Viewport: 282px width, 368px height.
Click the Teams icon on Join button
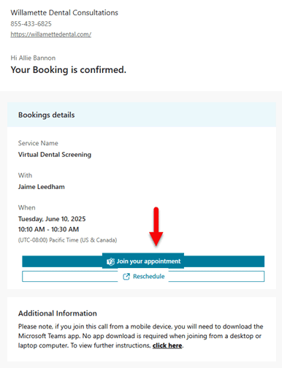[x=110, y=261]
